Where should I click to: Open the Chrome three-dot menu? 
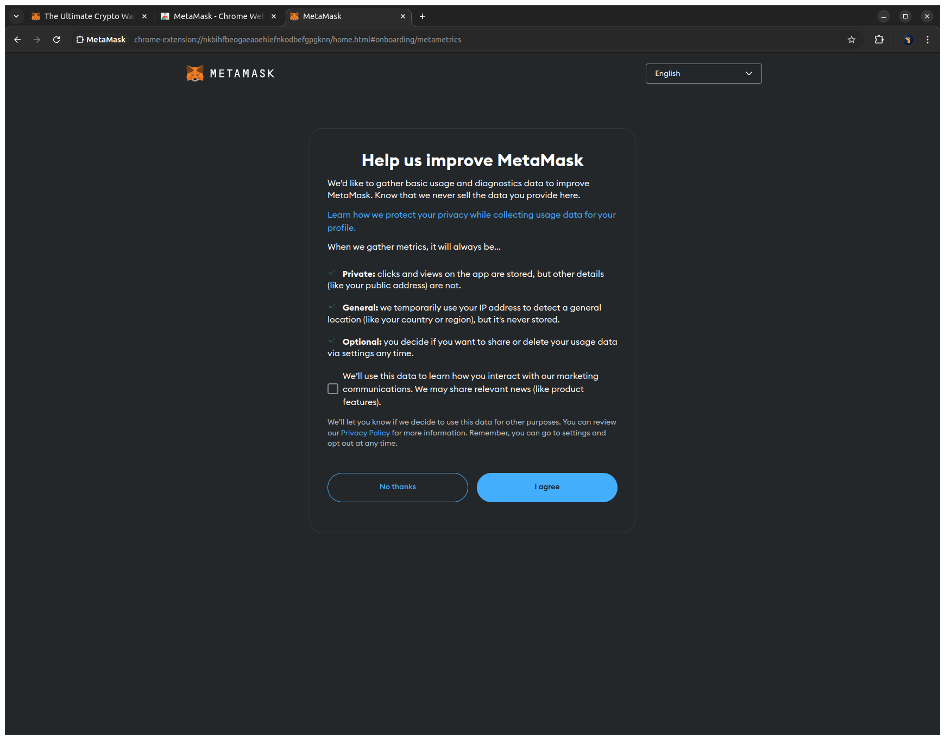(928, 40)
